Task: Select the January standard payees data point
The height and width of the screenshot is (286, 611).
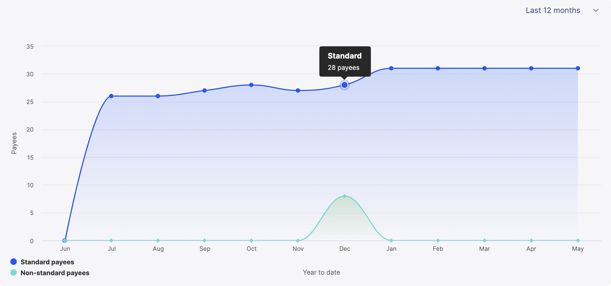Action: (x=391, y=68)
